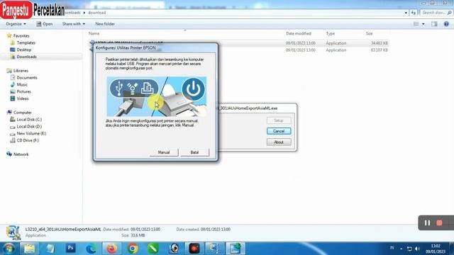Viewport: 454px width, 255px height.
Task: Click the 34.463 KB file size cell
Action: 379,43
